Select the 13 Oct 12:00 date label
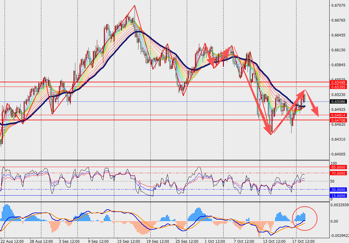Screen dimensions: 349x243 click(x=274, y=241)
